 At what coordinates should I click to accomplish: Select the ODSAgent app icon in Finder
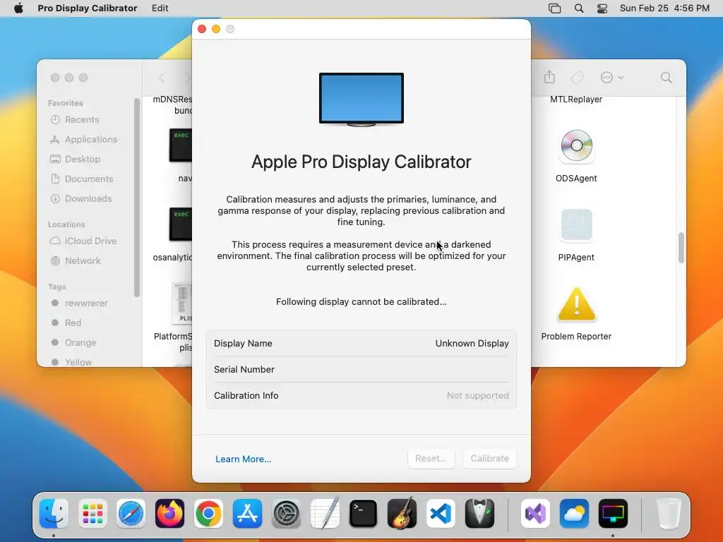576,147
